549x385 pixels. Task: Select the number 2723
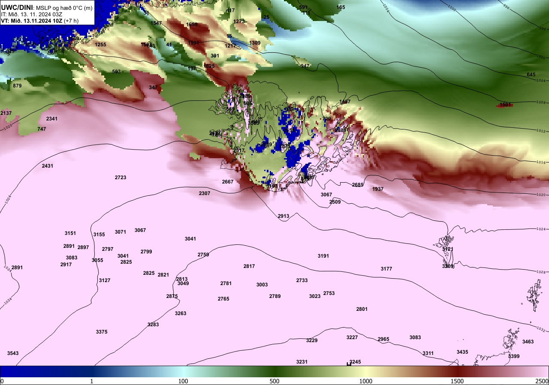click(121, 177)
